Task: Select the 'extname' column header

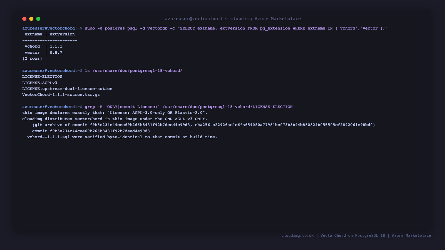Action: click(x=33, y=34)
